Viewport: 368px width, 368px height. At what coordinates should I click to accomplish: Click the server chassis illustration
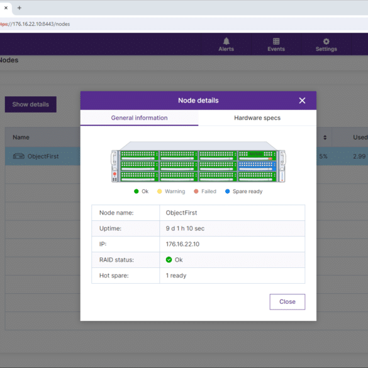198,162
